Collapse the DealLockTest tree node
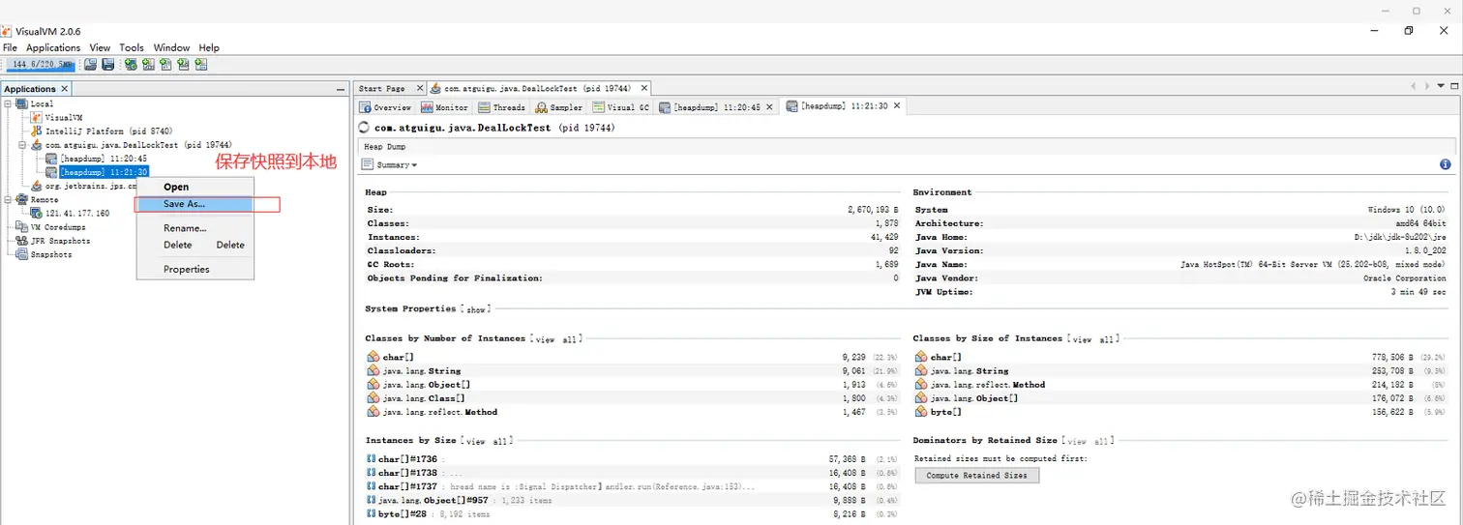The image size is (1463, 525). tap(24, 145)
